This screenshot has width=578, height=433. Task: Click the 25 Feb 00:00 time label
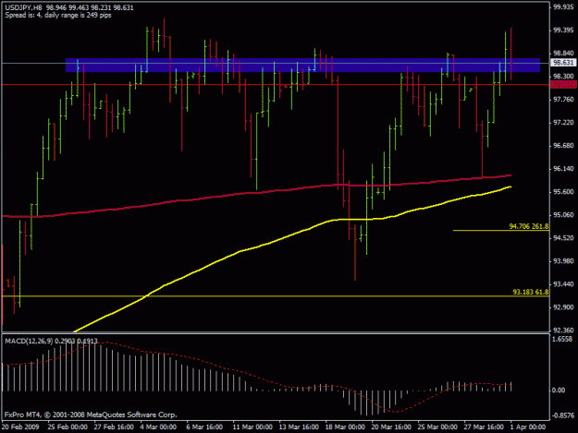(68, 427)
